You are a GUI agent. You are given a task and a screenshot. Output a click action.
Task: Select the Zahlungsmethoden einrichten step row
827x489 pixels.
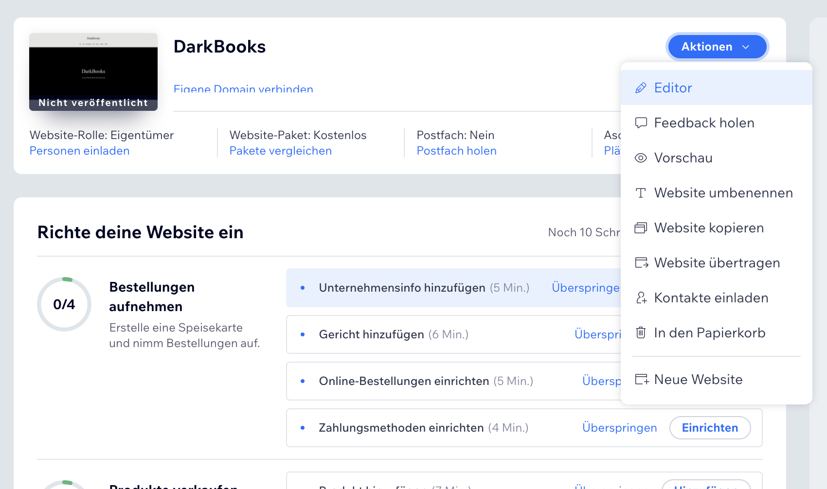[x=524, y=428]
